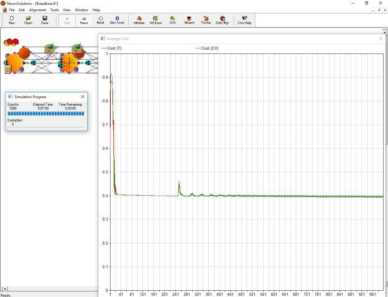Screen dimensions: 388x297
Task: Open the Alignment menu
Action: [x=37, y=10]
